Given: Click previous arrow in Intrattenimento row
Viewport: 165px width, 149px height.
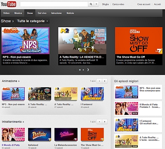Looking at the screenshot, I should click(x=99, y=122).
